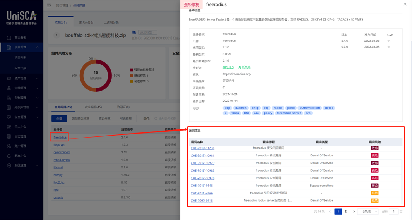The height and width of the screenshot is (220, 412).
Task: Expand the 审批管理 menu chevron
Action: click(x=37, y=88)
